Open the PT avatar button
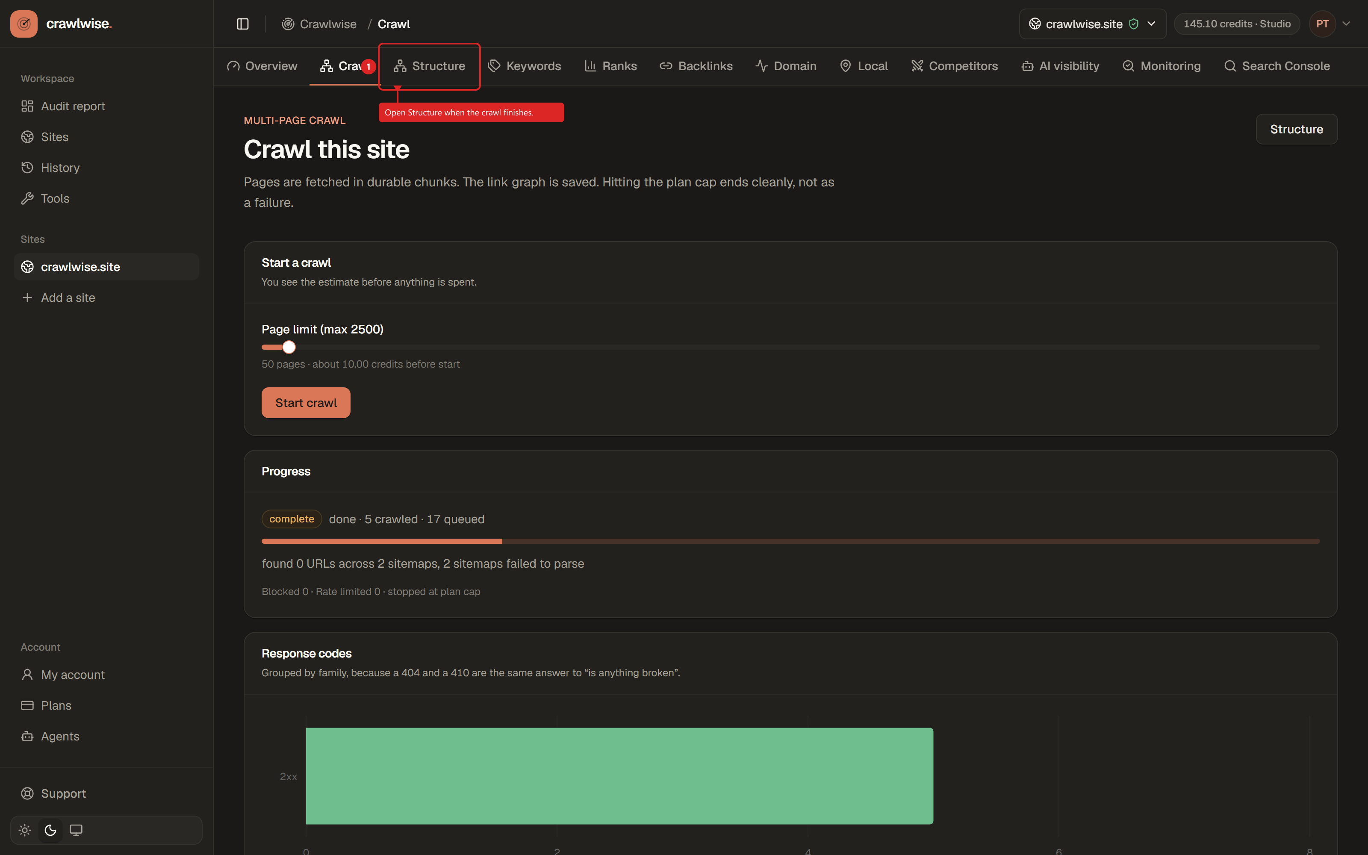Viewport: 1368px width, 855px height. (x=1322, y=24)
